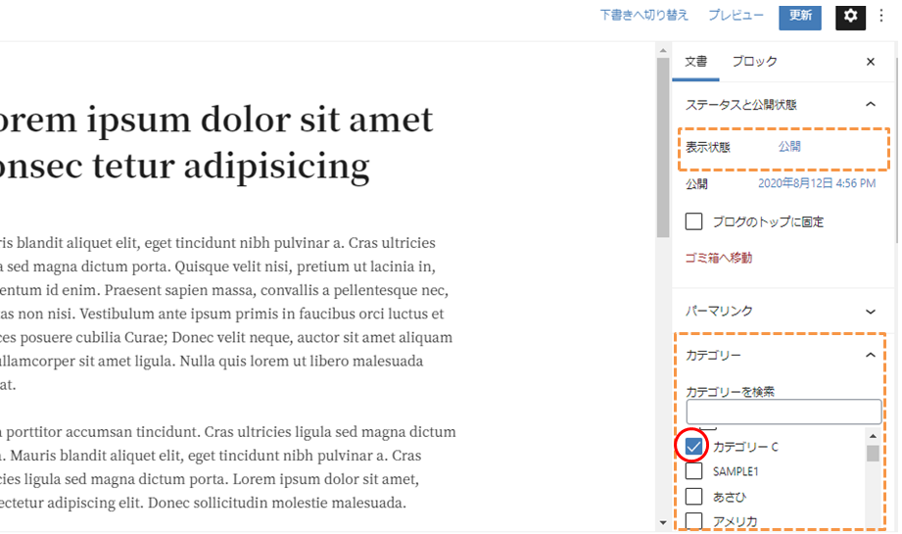Click the プレビュー preview link
Image resolution: width=902 pixels, height=534 pixels.
(736, 16)
